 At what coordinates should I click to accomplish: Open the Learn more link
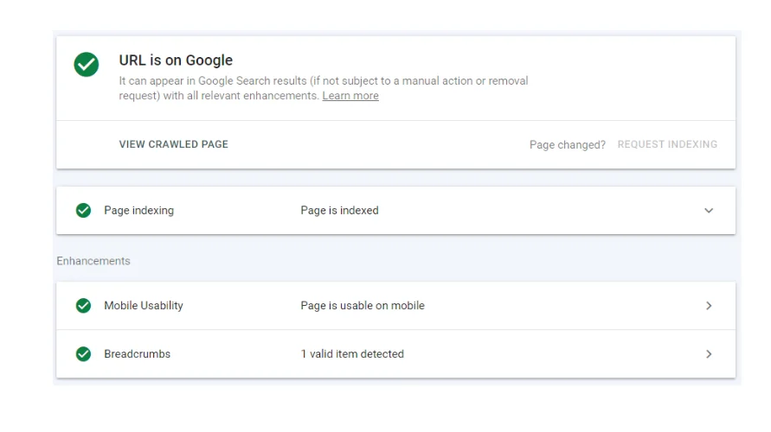point(350,96)
